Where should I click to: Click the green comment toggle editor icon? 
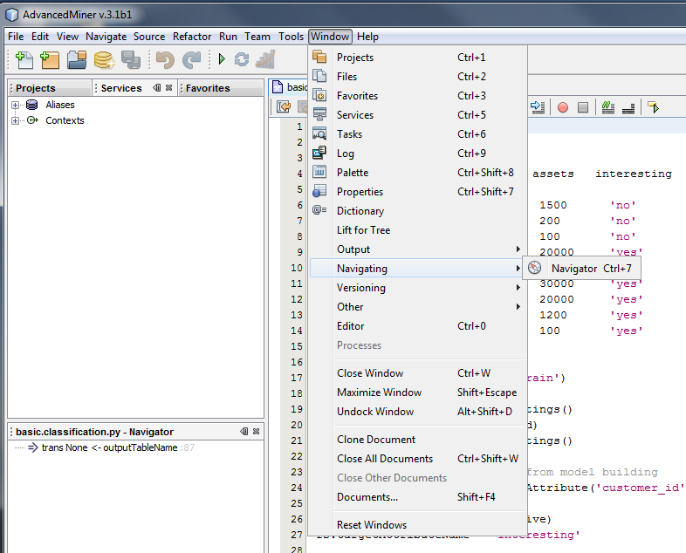click(608, 107)
